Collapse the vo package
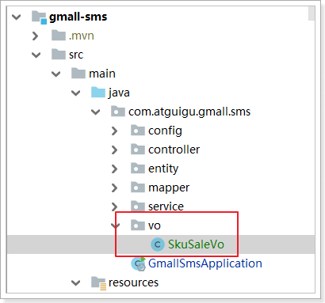 point(116,225)
